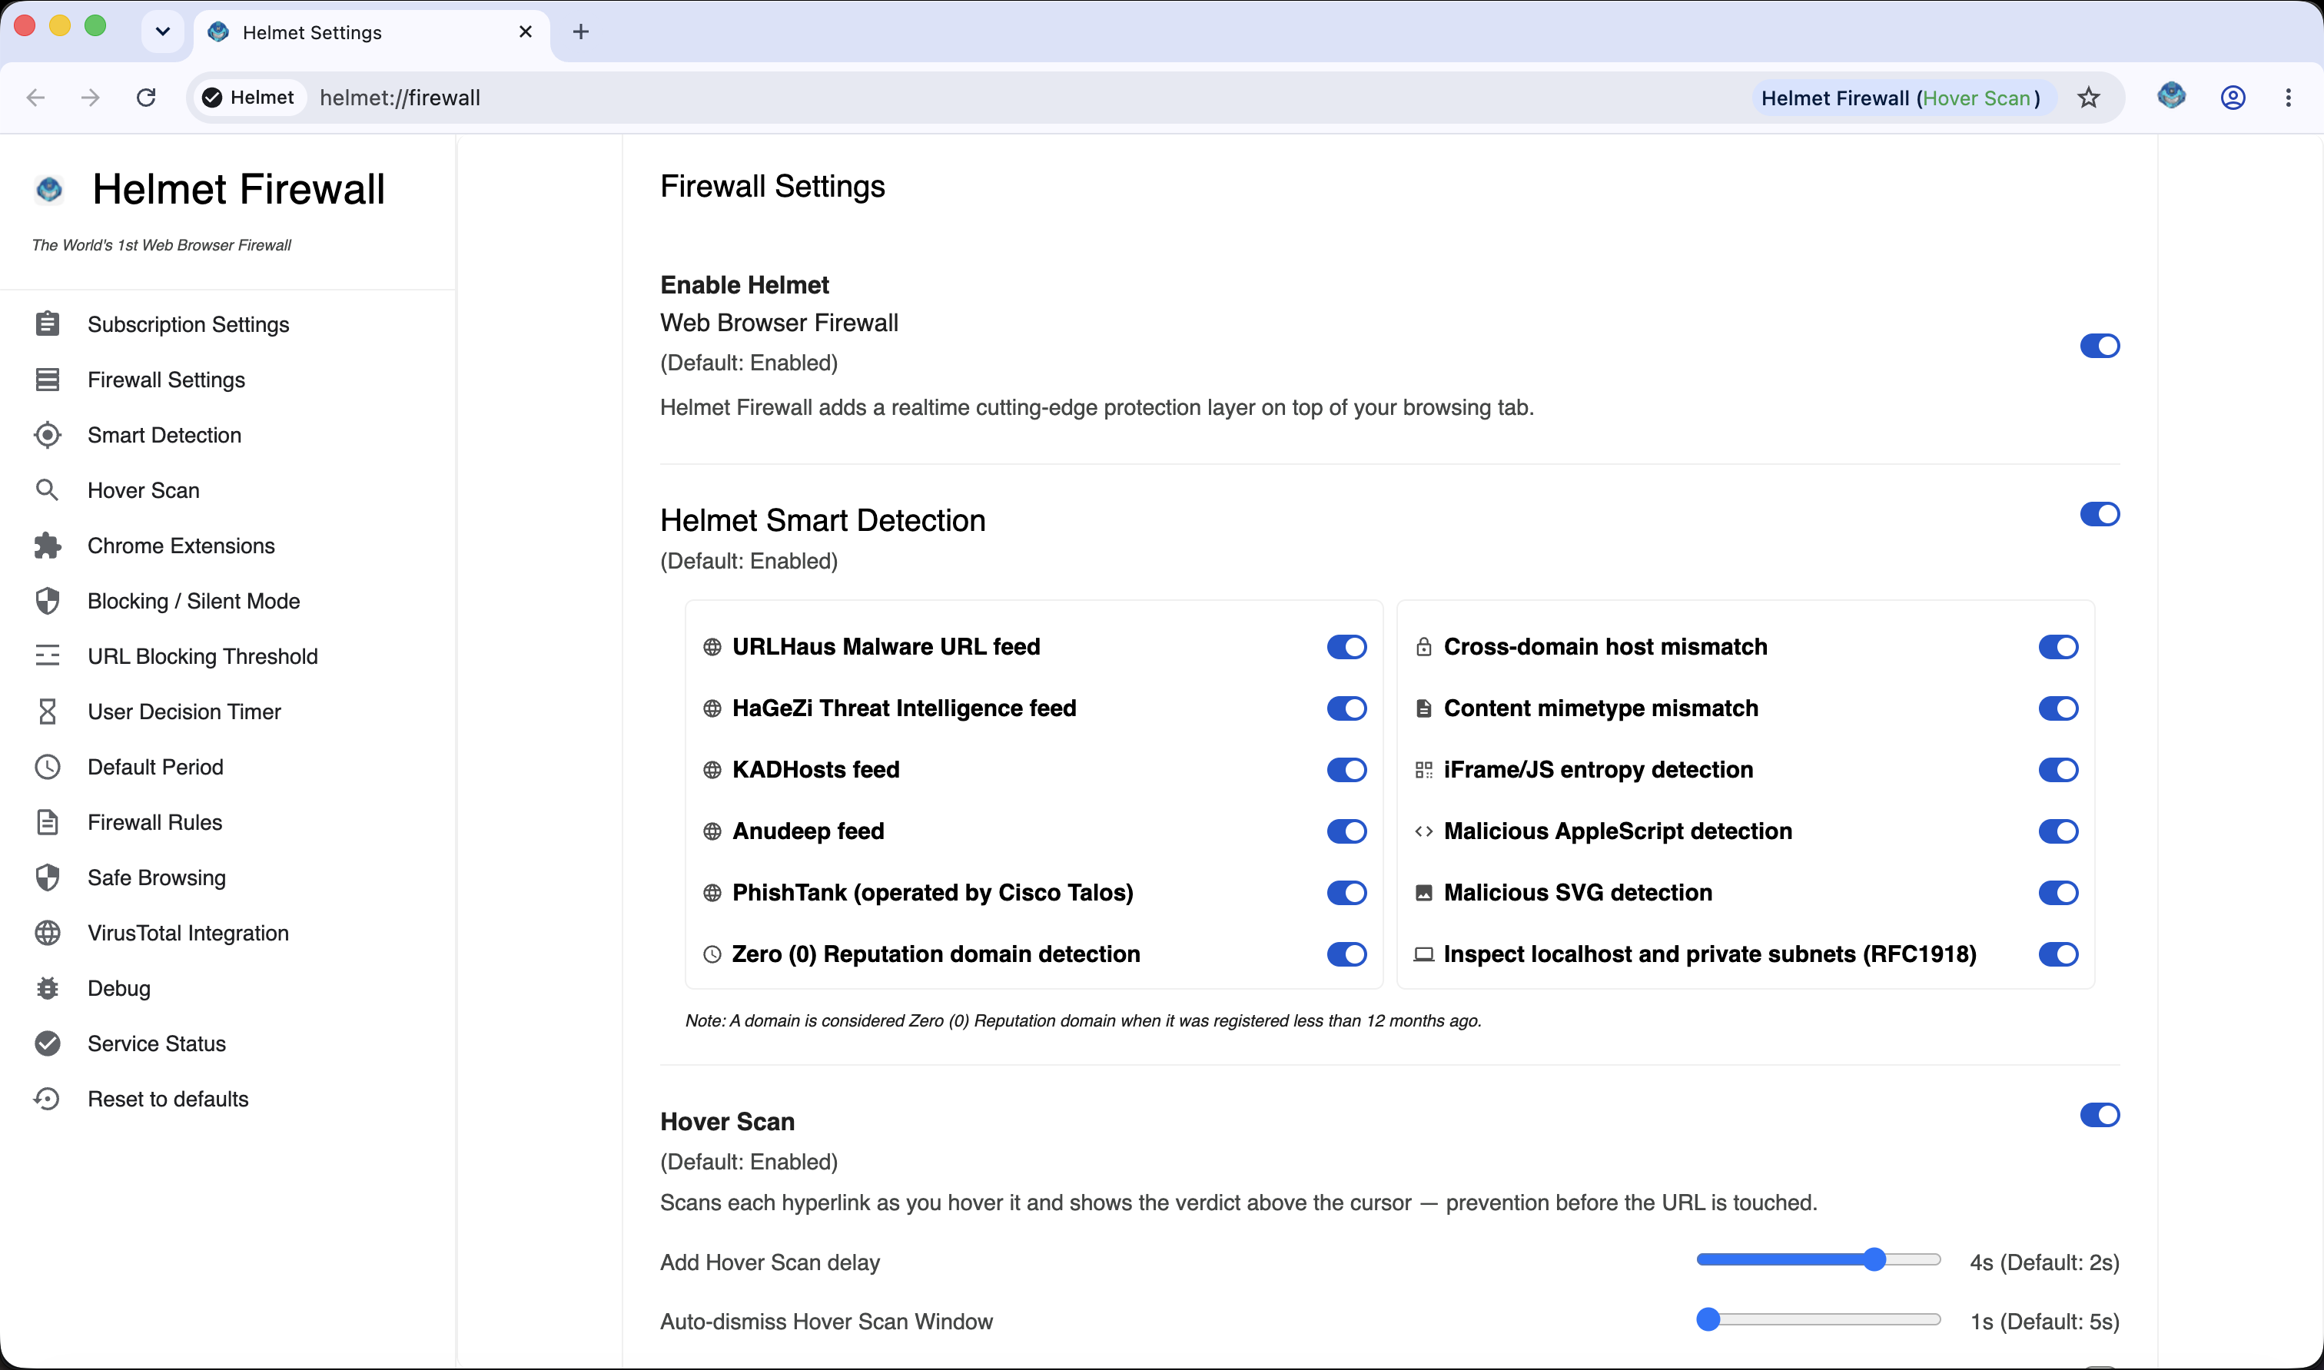The image size is (2324, 1370).
Task: Open the tab search dropdown arrow
Action: click(162, 32)
